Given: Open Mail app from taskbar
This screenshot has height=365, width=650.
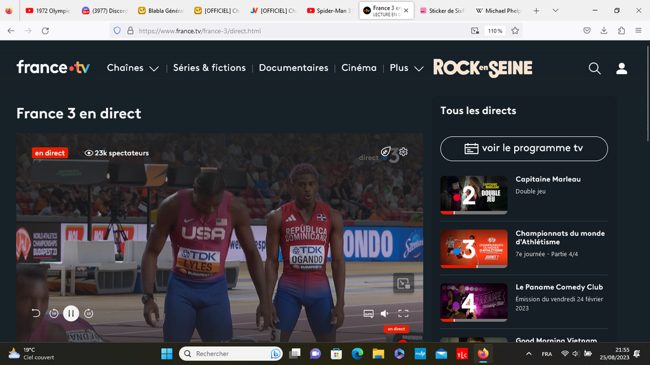Looking at the screenshot, I should click(441, 354).
